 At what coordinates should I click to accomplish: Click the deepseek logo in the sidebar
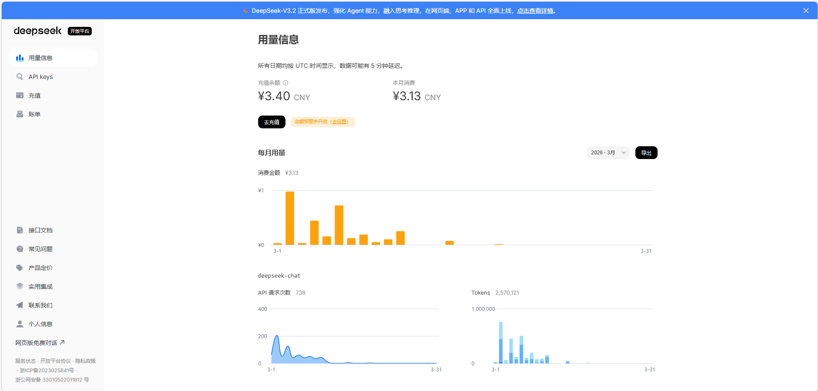point(38,31)
